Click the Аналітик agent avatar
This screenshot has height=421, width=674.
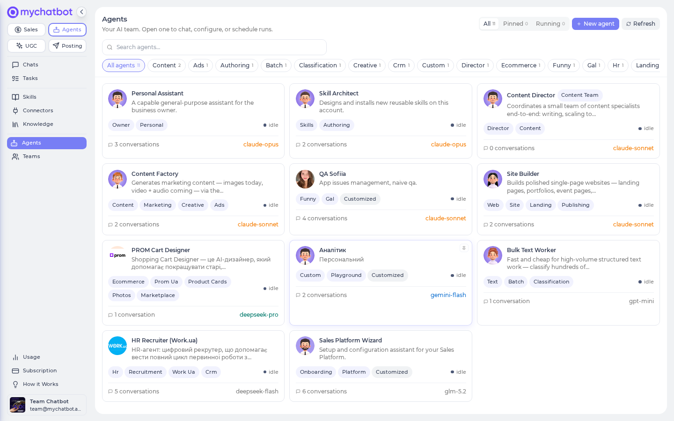tap(305, 255)
